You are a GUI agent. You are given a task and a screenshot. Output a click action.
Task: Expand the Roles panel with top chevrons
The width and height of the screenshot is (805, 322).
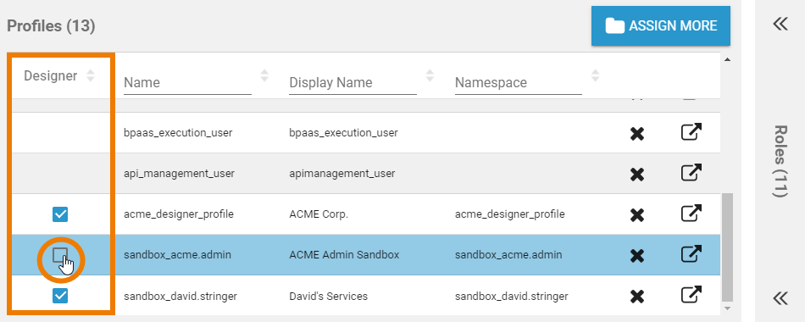(780, 24)
